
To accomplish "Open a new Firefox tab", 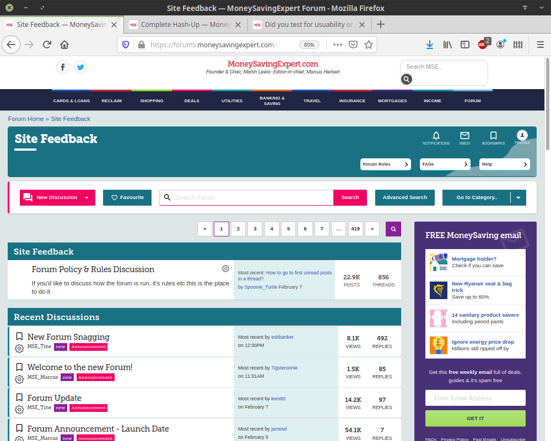I will [381, 24].
